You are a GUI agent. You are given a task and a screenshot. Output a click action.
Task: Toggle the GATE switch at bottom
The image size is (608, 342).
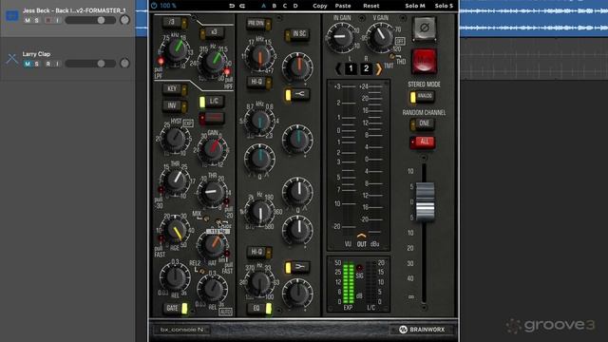tap(175, 308)
